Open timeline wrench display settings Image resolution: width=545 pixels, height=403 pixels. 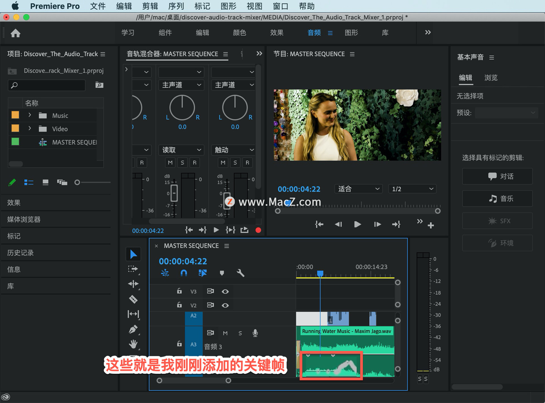coord(240,273)
